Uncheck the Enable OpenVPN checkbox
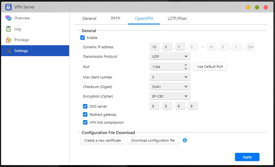This screenshot has height=167, width=275. [82, 38]
